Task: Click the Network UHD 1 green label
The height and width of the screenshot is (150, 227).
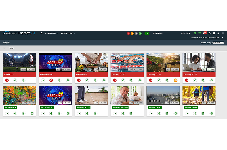Action: pos(155,108)
